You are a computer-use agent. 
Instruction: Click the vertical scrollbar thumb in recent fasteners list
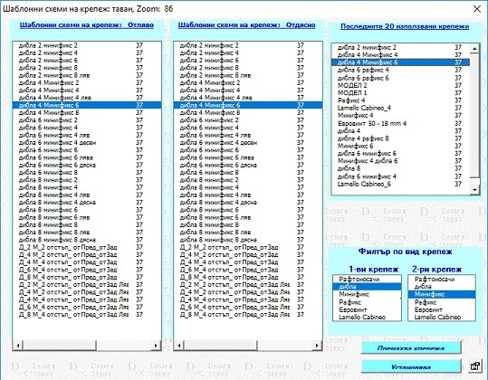[474, 115]
